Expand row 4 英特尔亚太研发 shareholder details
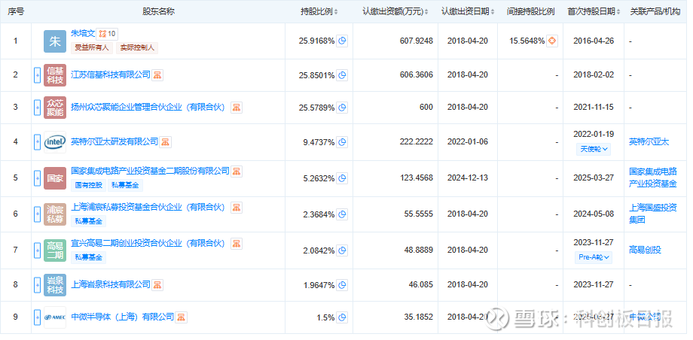Viewport: 693px width, 340px height. coord(38,142)
